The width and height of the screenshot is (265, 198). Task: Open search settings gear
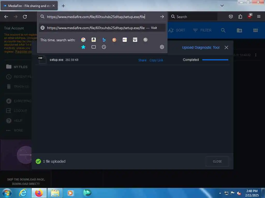tap(162, 47)
